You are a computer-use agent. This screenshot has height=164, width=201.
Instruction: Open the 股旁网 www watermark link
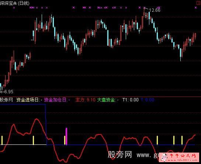[x=133, y=155]
